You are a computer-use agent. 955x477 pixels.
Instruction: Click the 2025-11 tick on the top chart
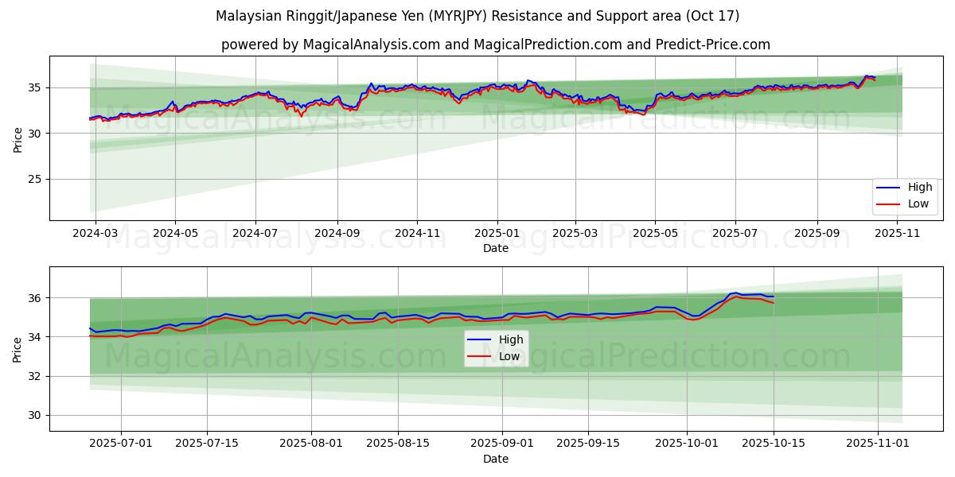pyautogui.click(x=898, y=234)
